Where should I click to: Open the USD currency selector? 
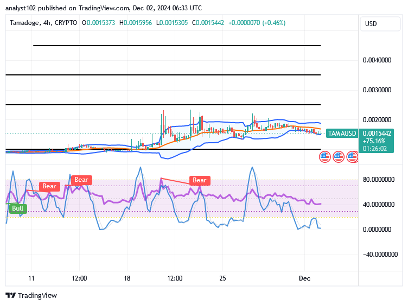click(x=380, y=24)
